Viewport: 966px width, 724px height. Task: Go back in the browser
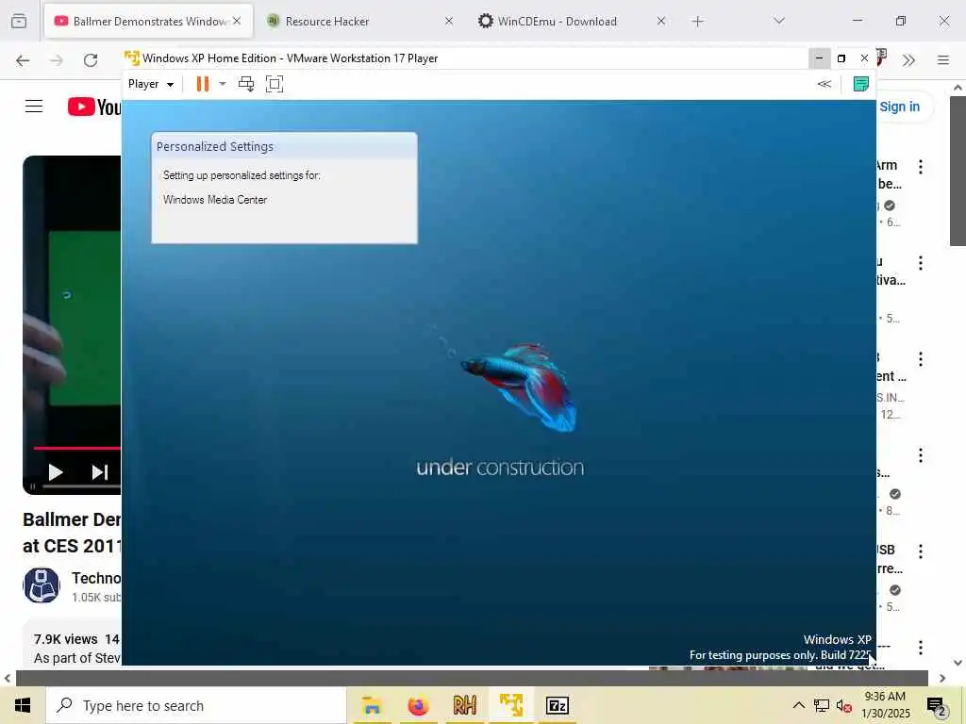pos(23,60)
